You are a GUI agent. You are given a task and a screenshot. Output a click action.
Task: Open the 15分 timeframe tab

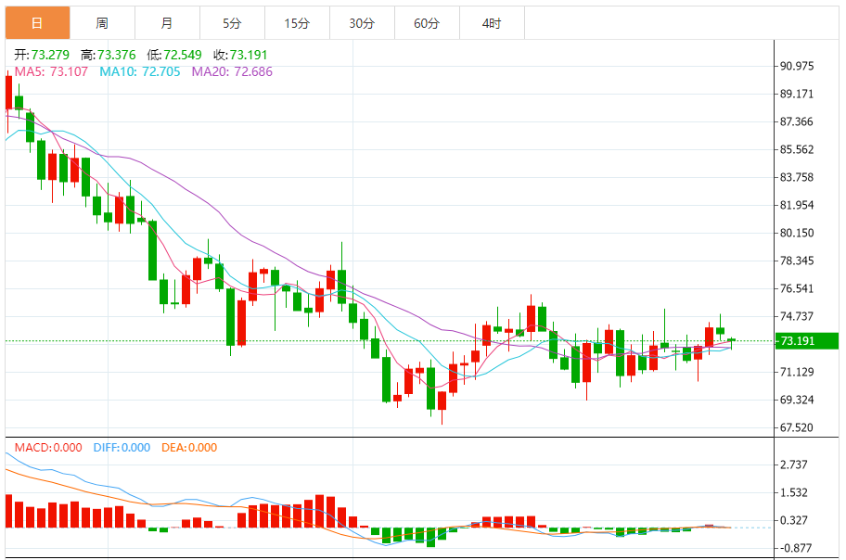click(297, 23)
